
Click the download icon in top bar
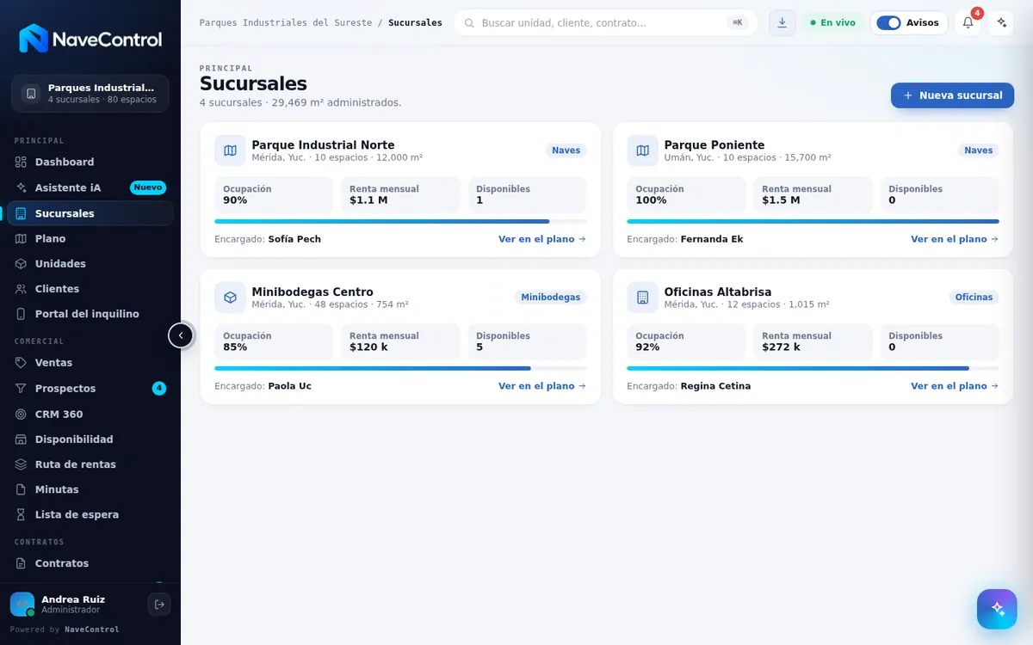coord(782,22)
